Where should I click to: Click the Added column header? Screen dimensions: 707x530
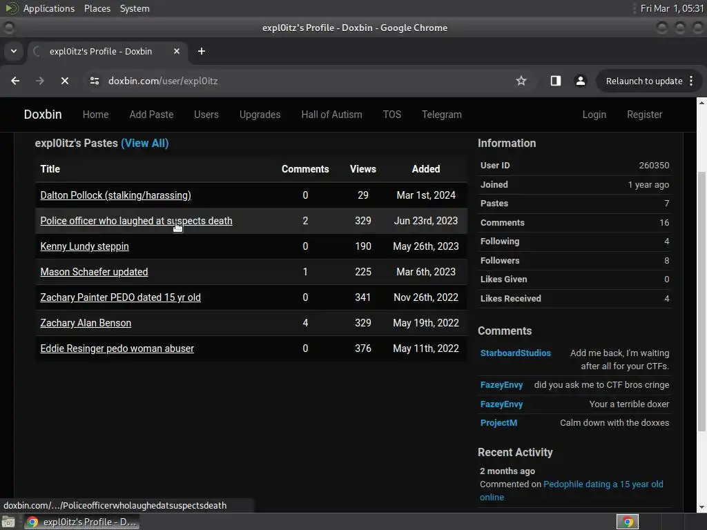pos(425,169)
